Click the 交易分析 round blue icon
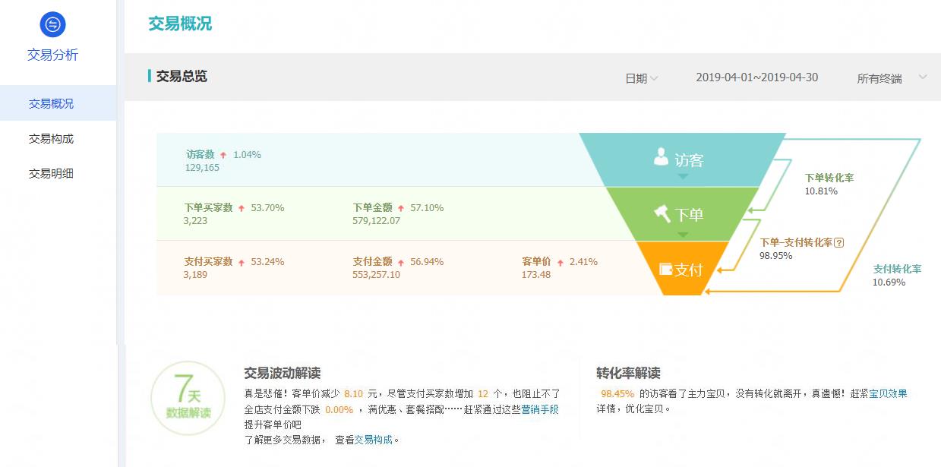The width and height of the screenshot is (941, 467). 52,25
